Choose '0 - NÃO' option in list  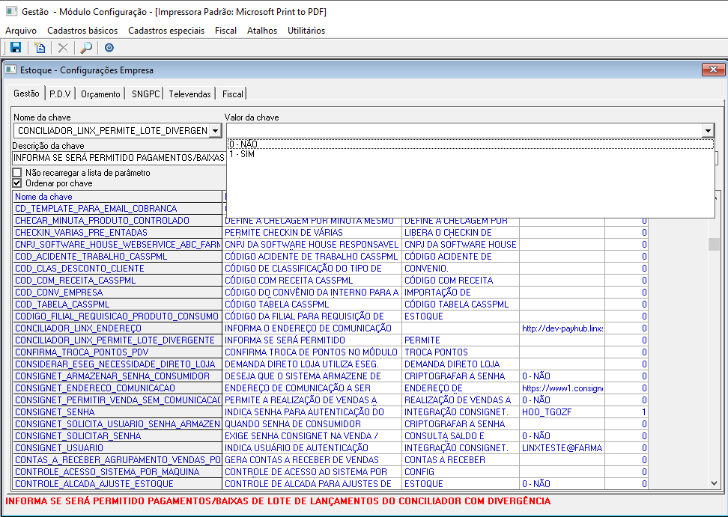pyautogui.click(x=243, y=144)
